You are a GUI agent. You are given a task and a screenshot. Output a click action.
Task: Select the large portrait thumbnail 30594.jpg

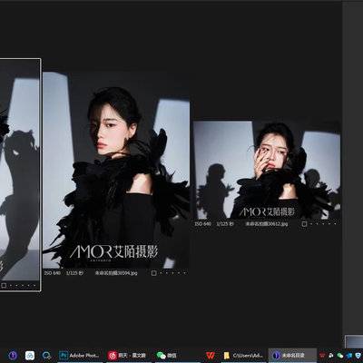116,170
